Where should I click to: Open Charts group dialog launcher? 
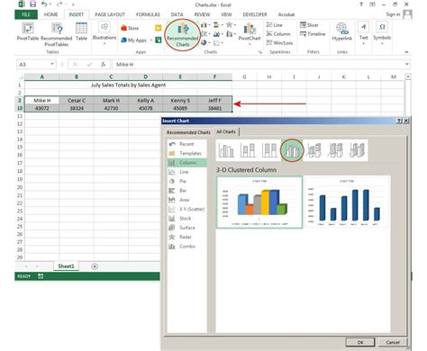tap(259, 52)
